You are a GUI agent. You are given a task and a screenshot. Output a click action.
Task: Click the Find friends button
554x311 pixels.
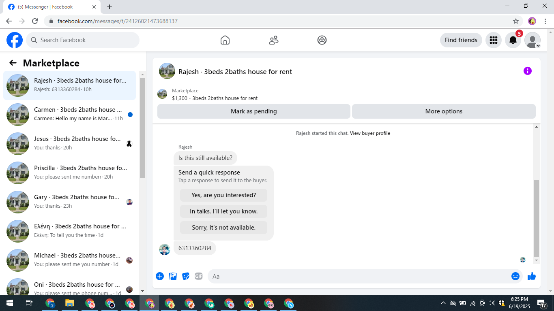461,40
